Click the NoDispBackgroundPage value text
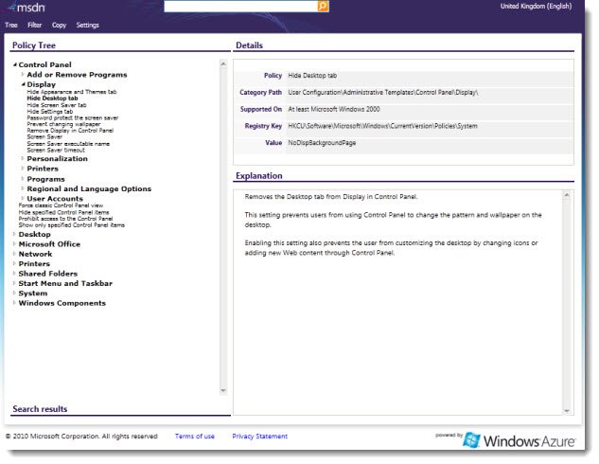599x464 pixels. (x=322, y=143)
